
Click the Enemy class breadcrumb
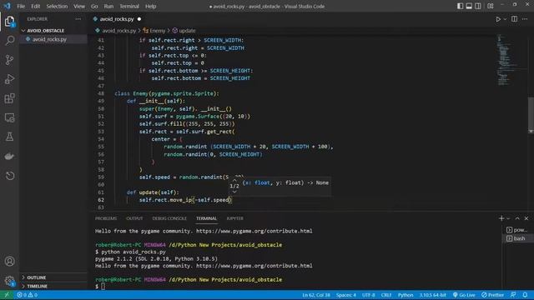tap(154, 31)
